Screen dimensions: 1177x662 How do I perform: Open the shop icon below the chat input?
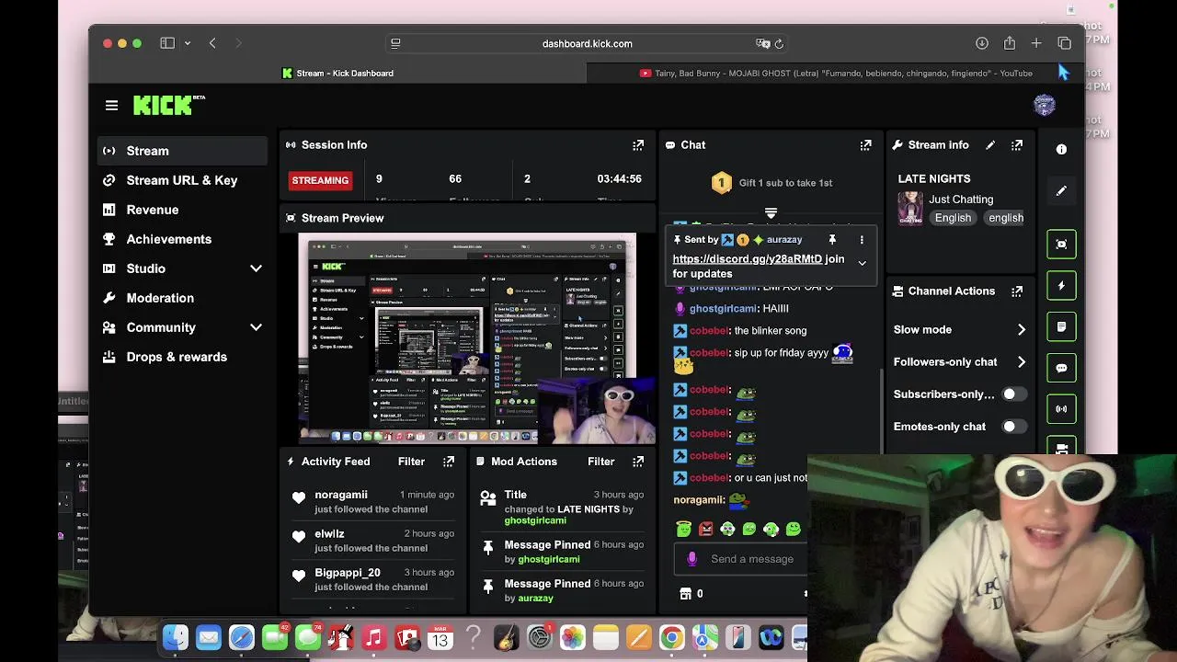tap(685, 594)
